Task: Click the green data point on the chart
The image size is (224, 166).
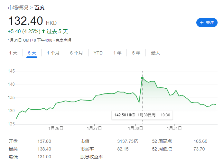Action: (x=142, y=78)
